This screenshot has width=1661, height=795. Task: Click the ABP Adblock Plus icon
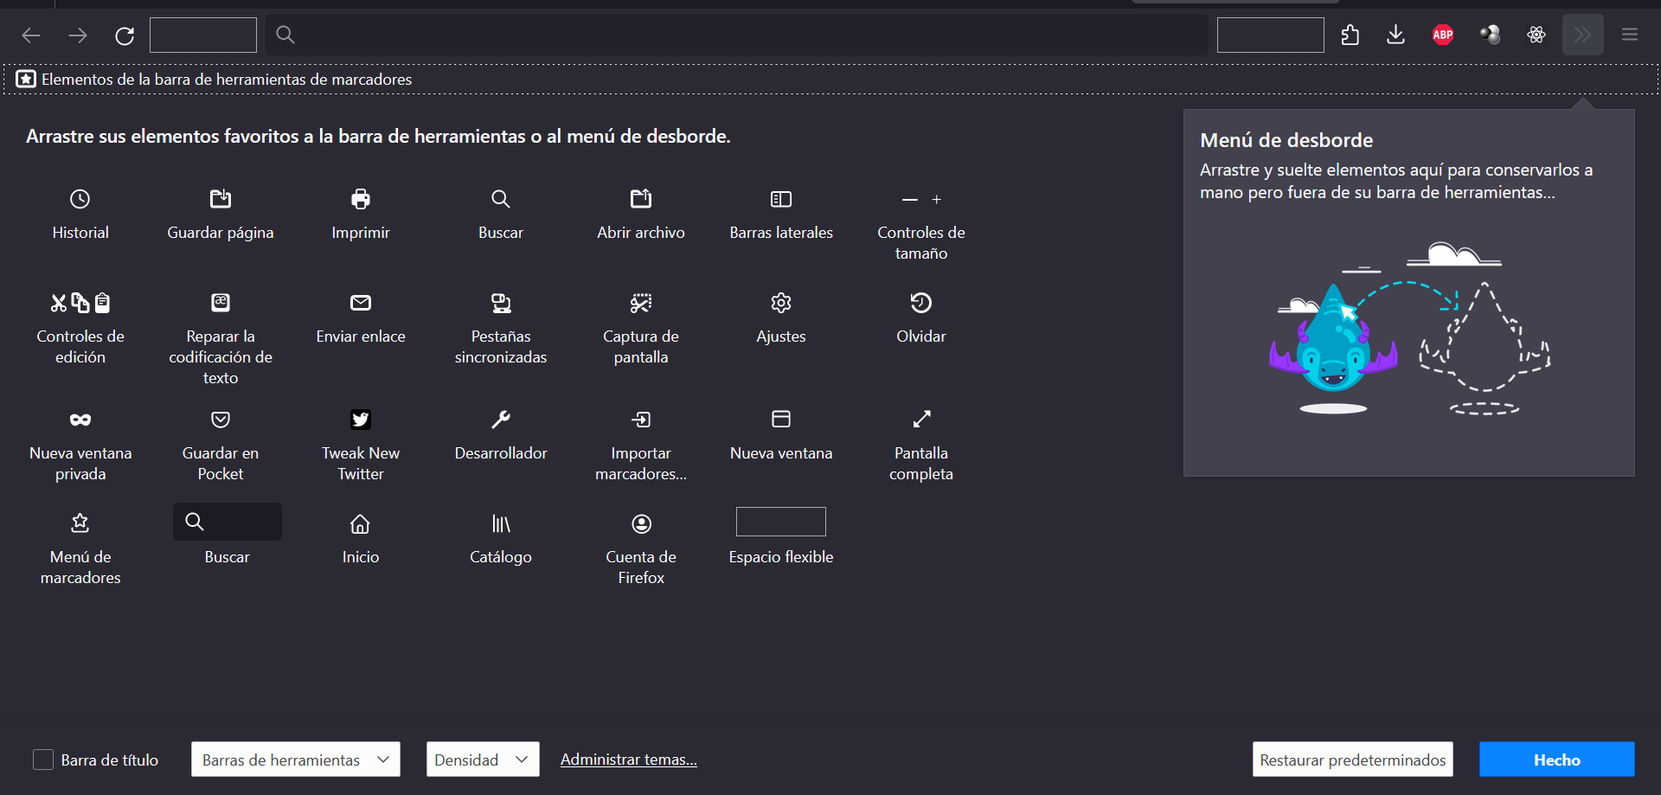point(1443,35)
